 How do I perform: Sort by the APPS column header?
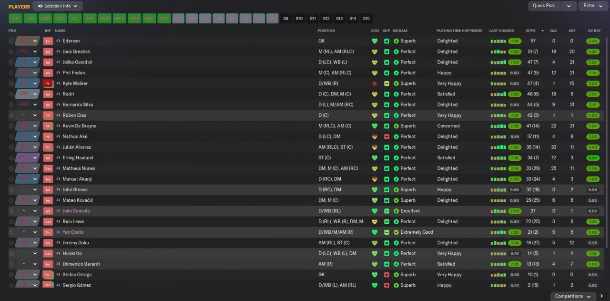[530, 31]
